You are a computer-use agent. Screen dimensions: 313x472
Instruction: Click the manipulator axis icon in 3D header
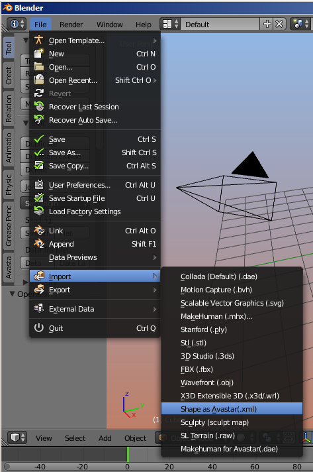tap(306, 438)
